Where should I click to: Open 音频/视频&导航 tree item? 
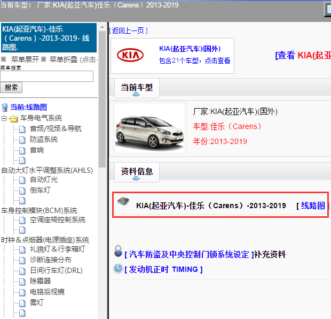[56, 128]
